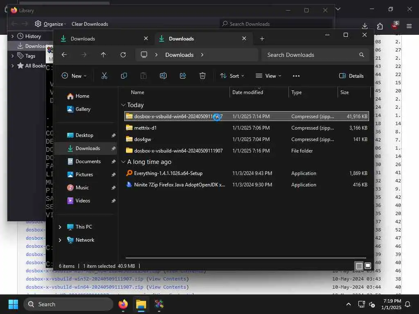
Task: Expand This PC in navigation pane
Action: [x=60, y=227]
